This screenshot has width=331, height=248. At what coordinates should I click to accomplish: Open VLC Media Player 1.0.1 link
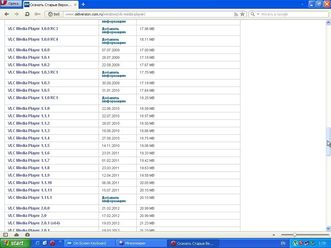pyautogui.click(x=29, y=57)
